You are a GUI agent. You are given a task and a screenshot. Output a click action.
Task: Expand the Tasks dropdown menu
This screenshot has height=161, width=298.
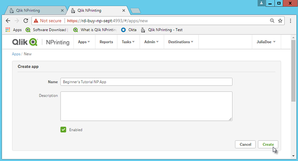click(128, 42)
